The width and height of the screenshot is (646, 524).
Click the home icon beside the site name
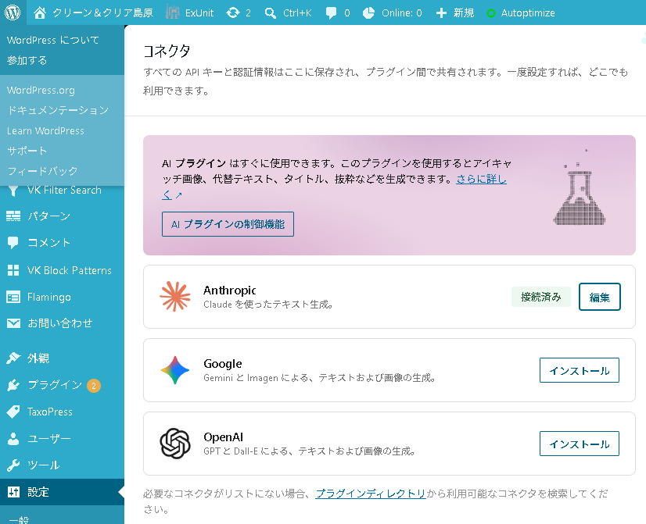pyautogui.click(x=40, y=12)
